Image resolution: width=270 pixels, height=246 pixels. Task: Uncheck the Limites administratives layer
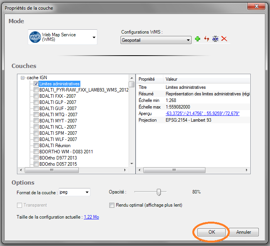pos(36,84)
